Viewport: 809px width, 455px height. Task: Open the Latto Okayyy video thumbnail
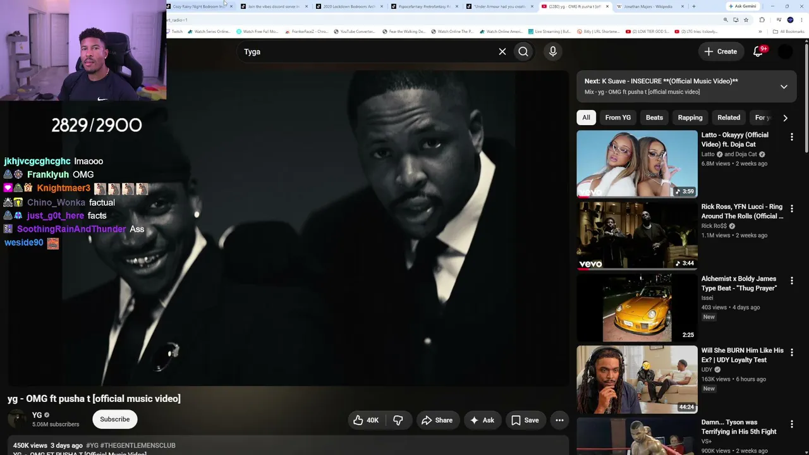(x=637, y=164)
